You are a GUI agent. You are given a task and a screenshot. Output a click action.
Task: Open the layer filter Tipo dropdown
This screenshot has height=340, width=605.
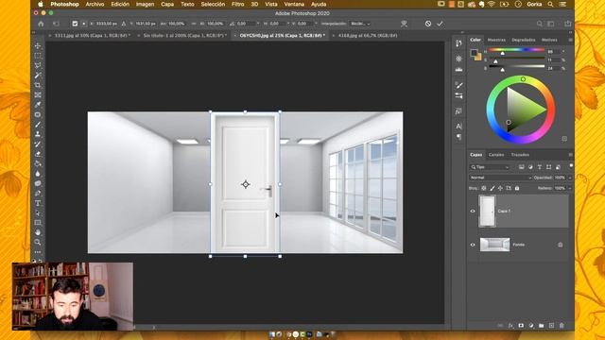(x=490, y=167)
